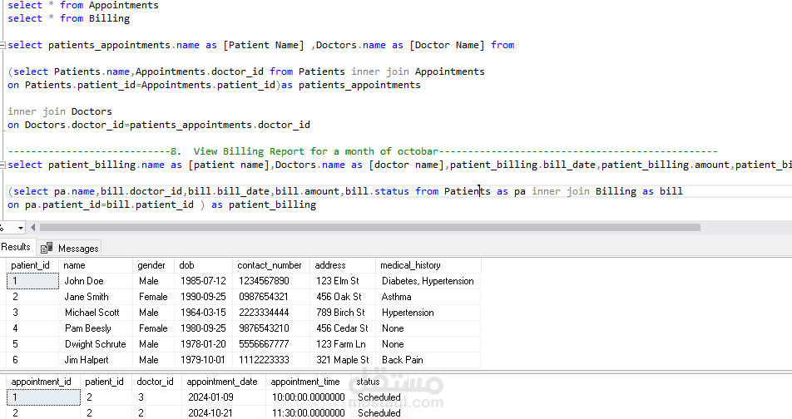This screenshot has height=419, width=792.
Task: Click the medical_history column header
Action: point(410,265)
